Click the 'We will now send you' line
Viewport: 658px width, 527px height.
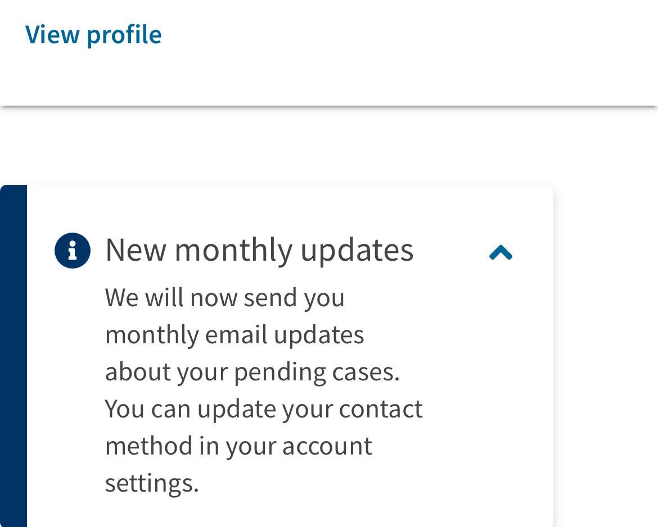click(x=224, y=298)
